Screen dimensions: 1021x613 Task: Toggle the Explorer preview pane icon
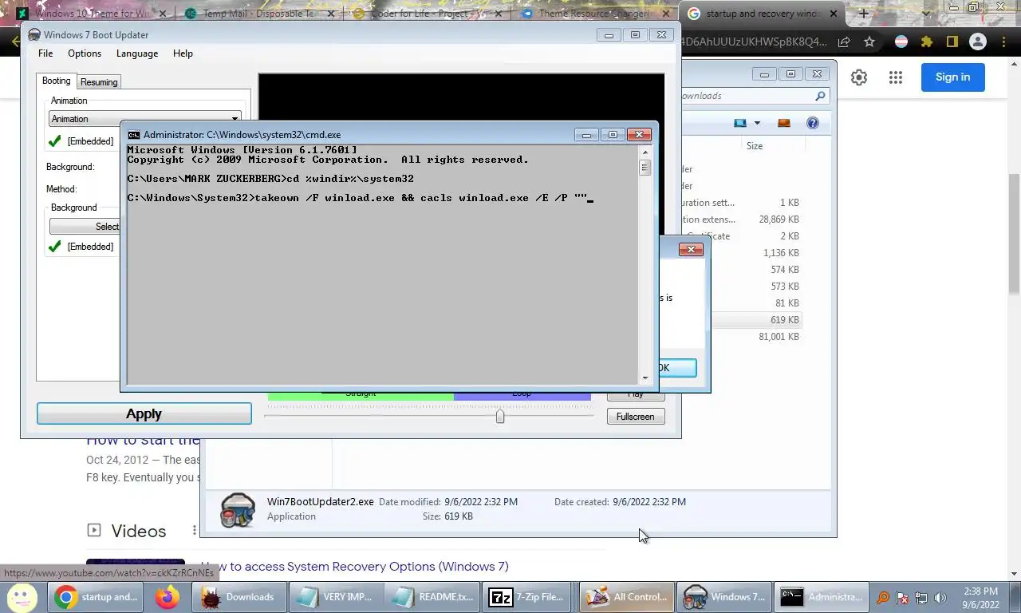(x=783, y=123)
